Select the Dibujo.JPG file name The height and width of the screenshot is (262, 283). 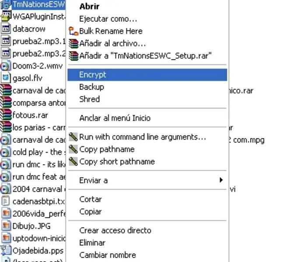(31, 226)
